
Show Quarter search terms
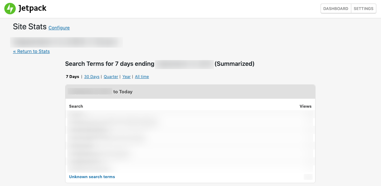coord(111,77)
